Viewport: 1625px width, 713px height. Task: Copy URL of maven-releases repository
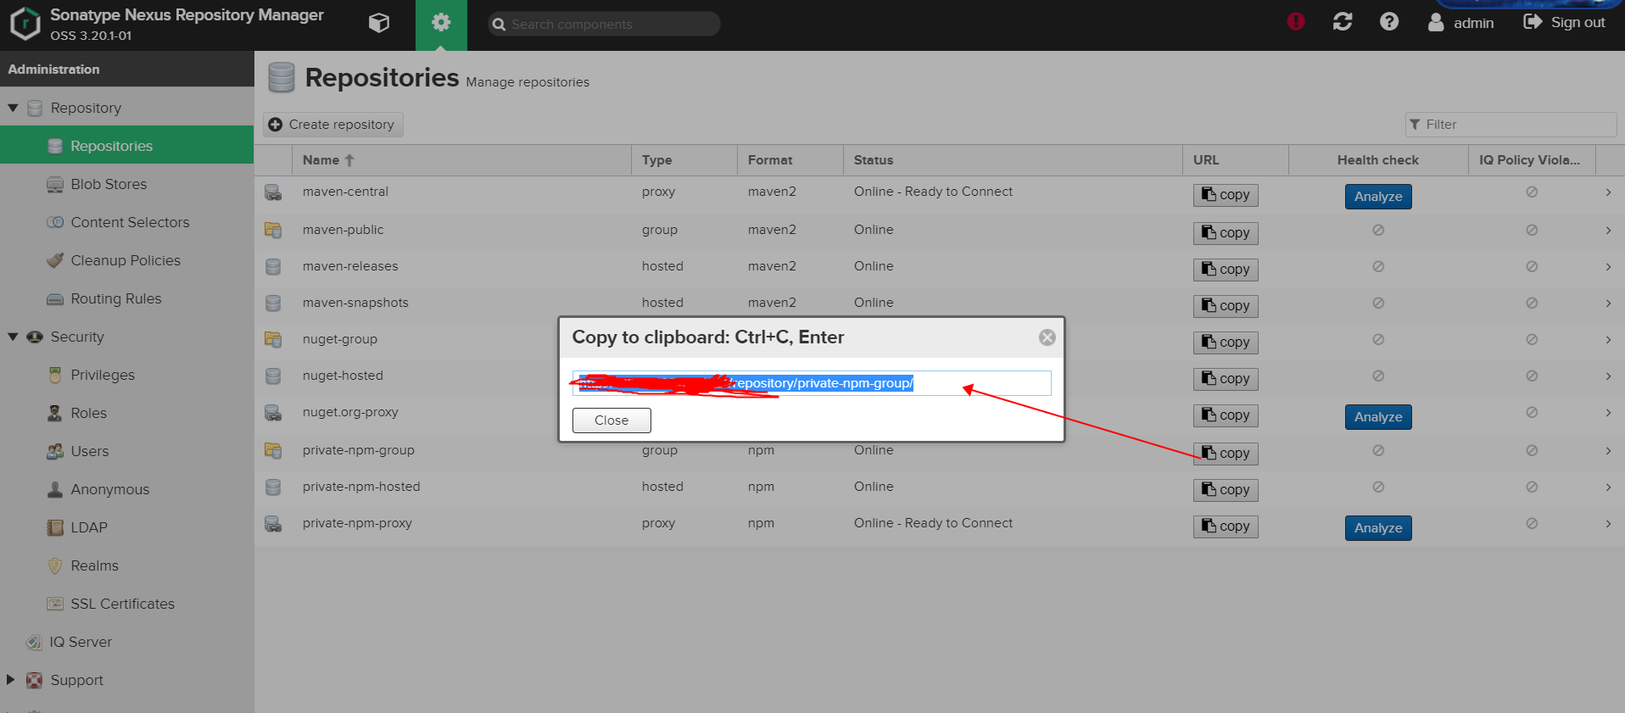pyautogui.click(x=1226, y=270)
